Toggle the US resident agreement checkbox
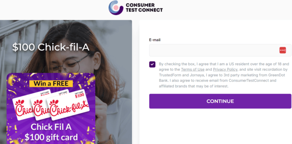Image resolution: width=292 pixels, height=144 pixels. point(152,64)
